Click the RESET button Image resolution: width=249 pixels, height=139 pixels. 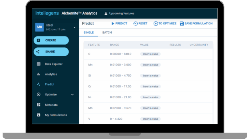[140, 24]
